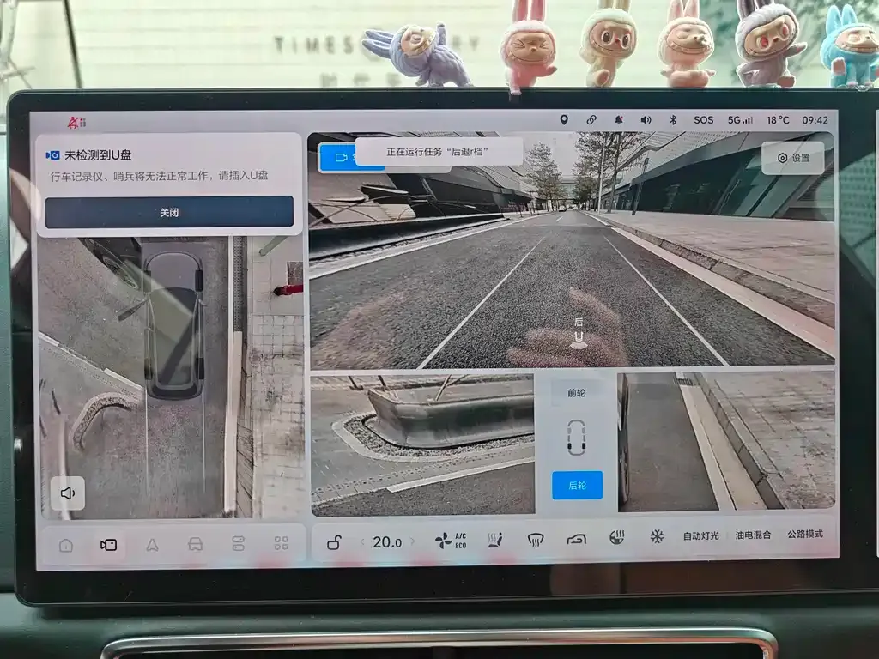
Task: Tap the dashcam icon in U盘 warning
Action: (x=52, y=155)
